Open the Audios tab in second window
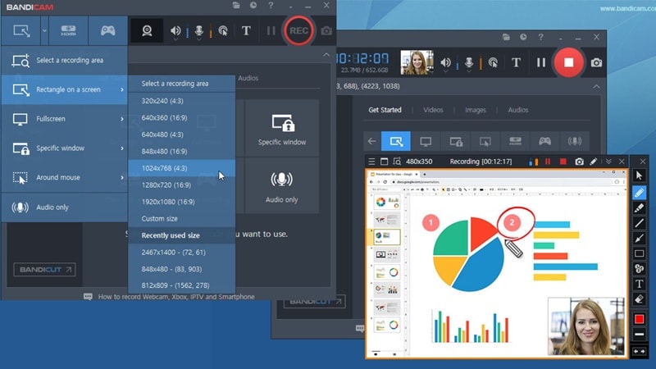This screenshot has height=369, width=656. pos(518,110)
